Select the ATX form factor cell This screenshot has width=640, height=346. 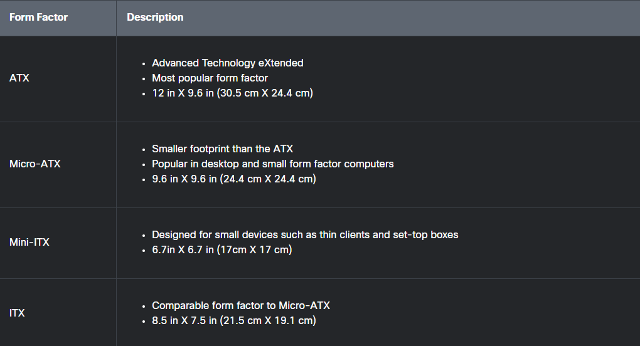point(58,78)
